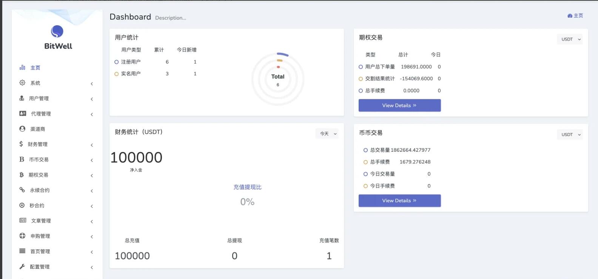
Task: Click the Total donut chart ring
Action: [282, 54]
